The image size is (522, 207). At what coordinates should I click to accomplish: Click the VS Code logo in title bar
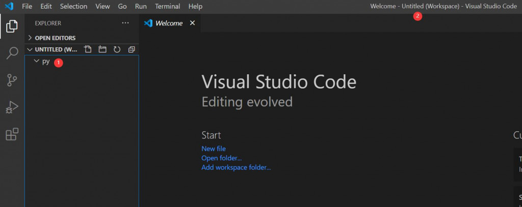[x=9, y=6]
